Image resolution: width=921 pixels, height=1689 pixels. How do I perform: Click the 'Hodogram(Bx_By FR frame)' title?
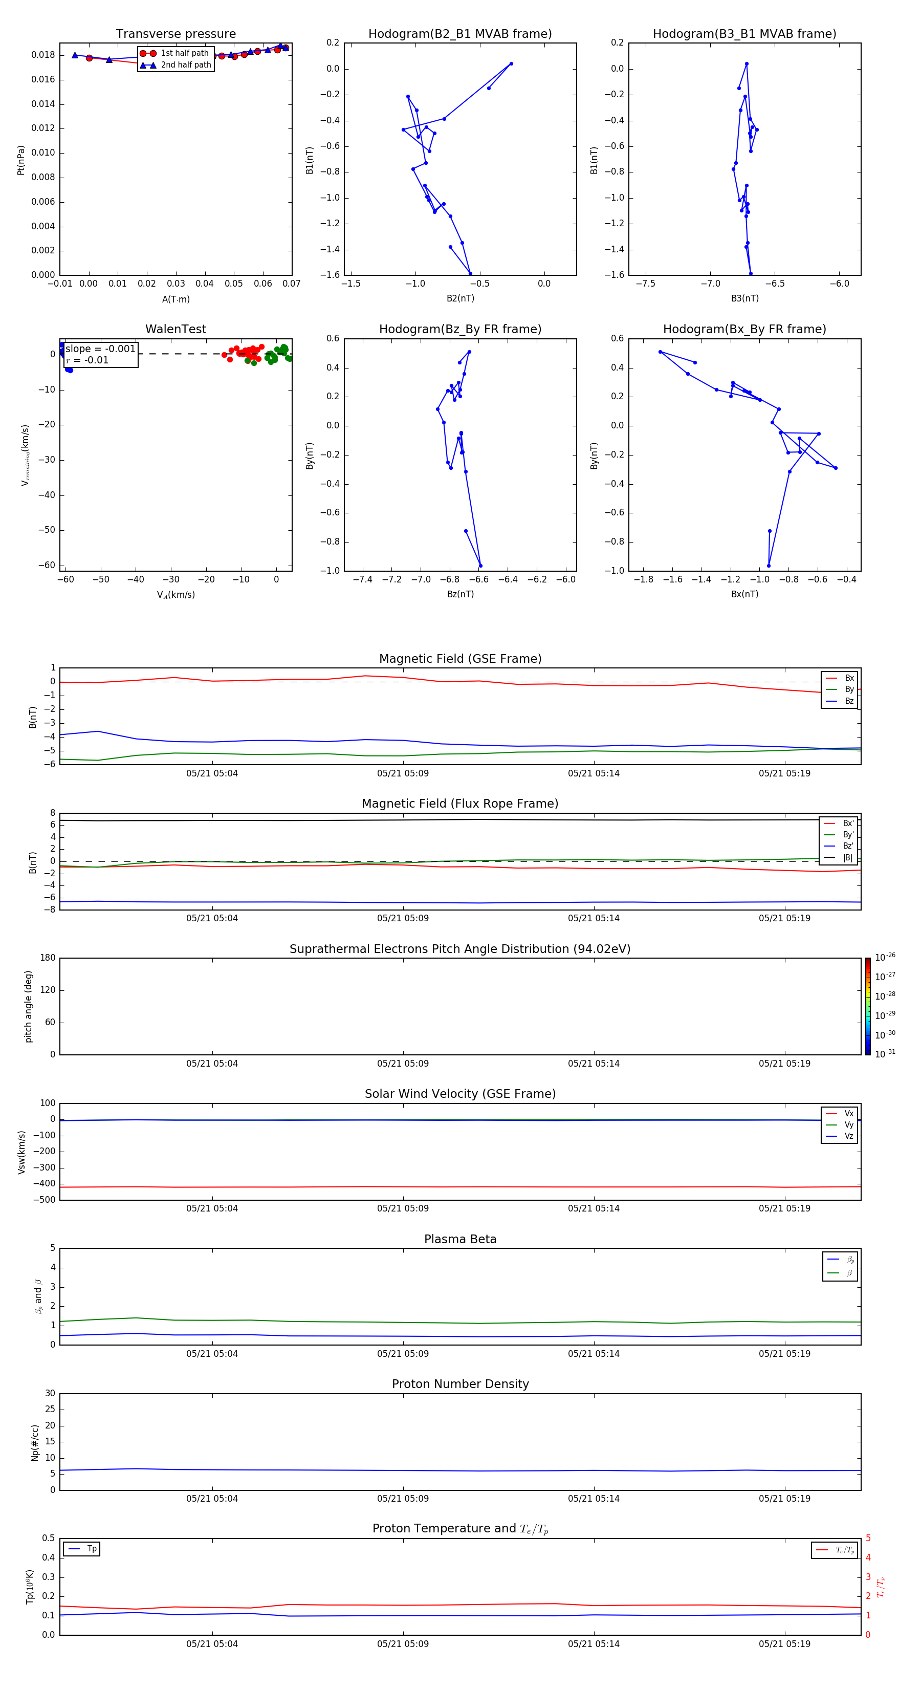(744, 329)
